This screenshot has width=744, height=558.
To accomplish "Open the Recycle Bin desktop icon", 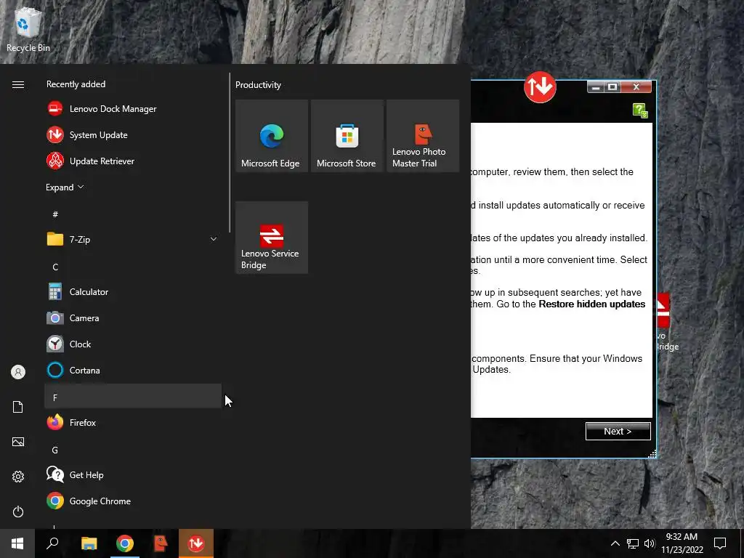I will point(28,29).
